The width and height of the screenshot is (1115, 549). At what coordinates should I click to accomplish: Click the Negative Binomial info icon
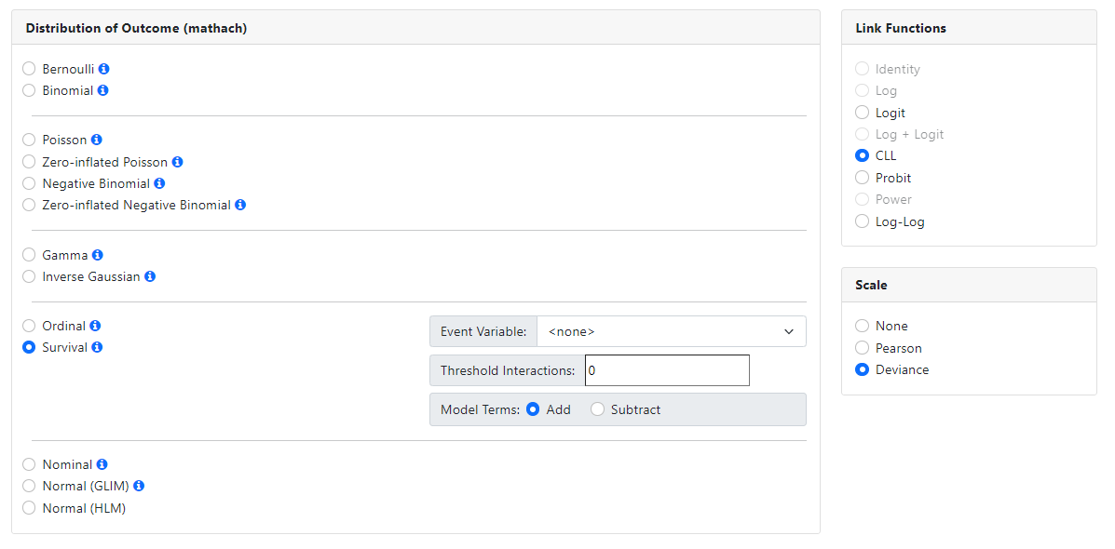[x=159, y=183]
